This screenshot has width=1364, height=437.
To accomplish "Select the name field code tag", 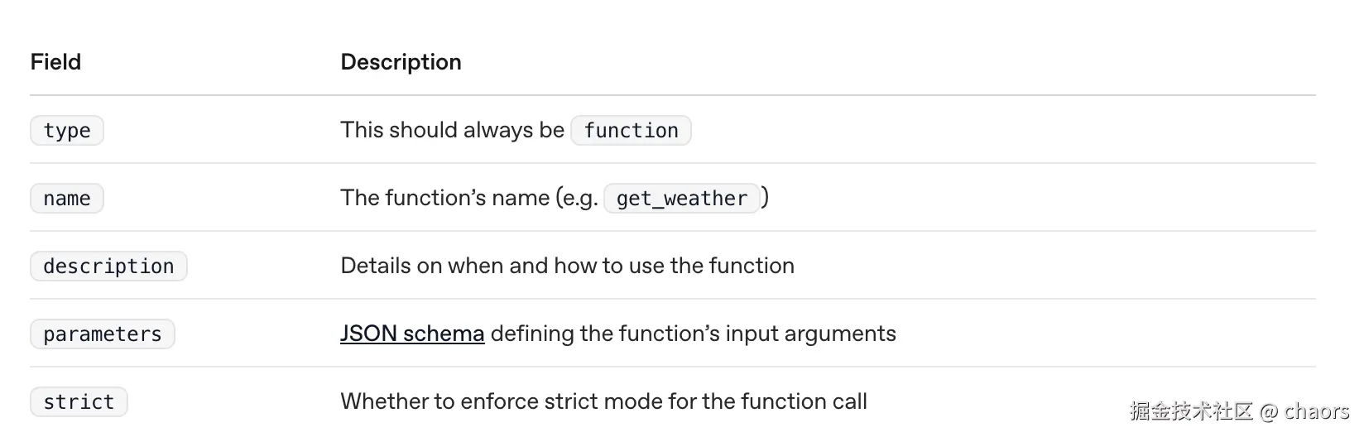I will (67, 199).
